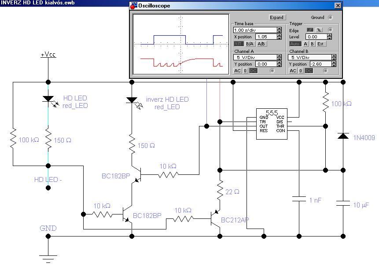Increase the X position value
This screenshot has height=266, width=379.
pyautogui.click(x=279, y=35)
